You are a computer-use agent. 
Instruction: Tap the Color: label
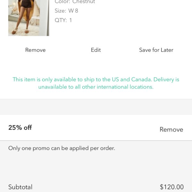click(x=62, y=2)
